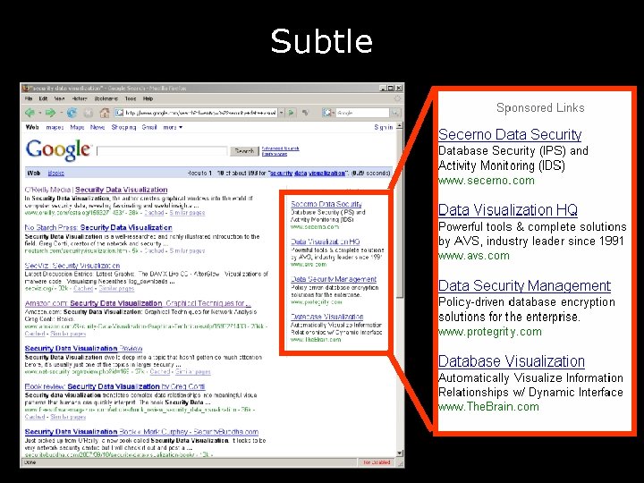Open the Tools menu
The width and height of the screenshot is (644, 483).
pyautogui.click(x=131, y=98)
